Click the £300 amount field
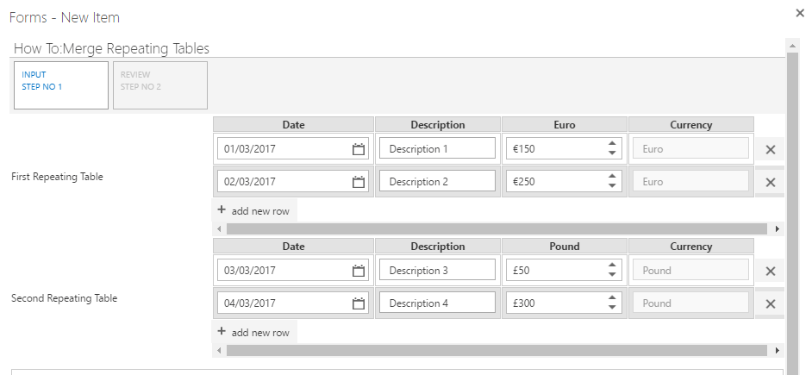This screenshot has height=375, width=812. (564, 303)
